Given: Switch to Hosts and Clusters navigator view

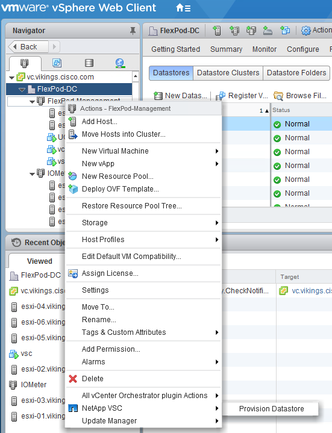Looking at the screenshot, I should tap(24, 63).
